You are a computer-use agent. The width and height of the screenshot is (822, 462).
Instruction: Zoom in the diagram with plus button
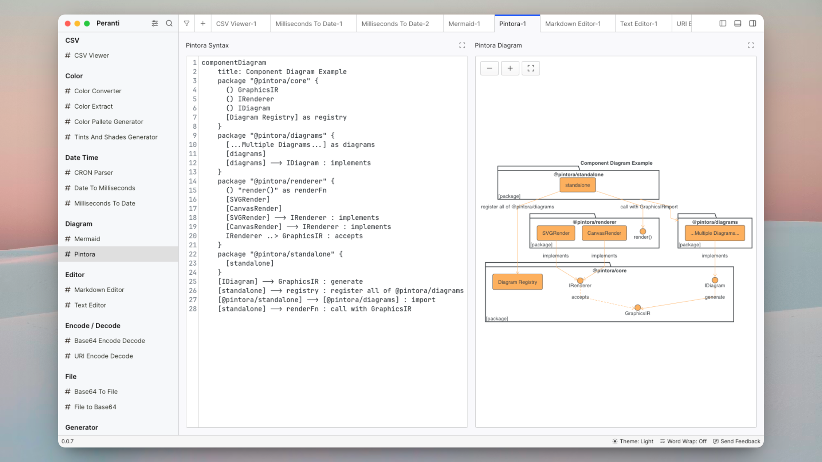510,68
